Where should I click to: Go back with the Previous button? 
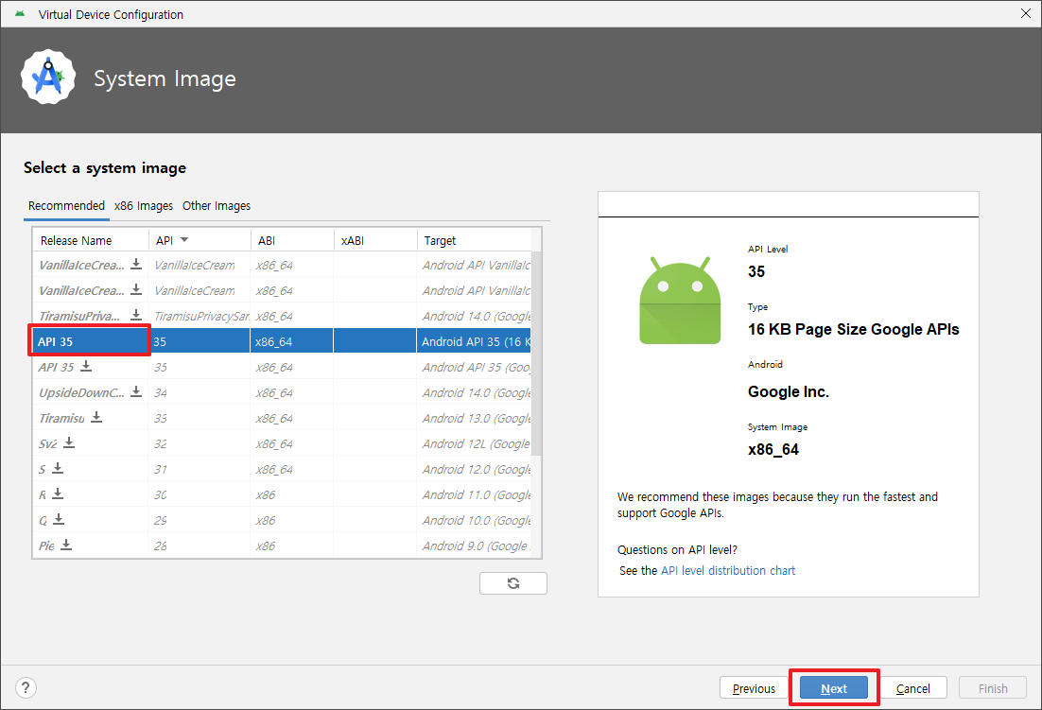pos(754,688)
